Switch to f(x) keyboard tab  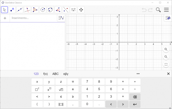(46, 74)
